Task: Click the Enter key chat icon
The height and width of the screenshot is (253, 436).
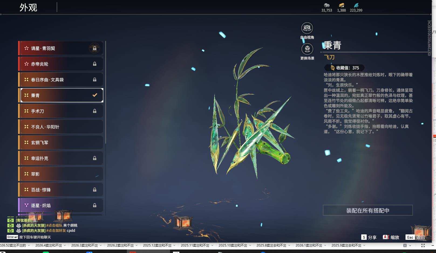Action: (x=12, y=237)
